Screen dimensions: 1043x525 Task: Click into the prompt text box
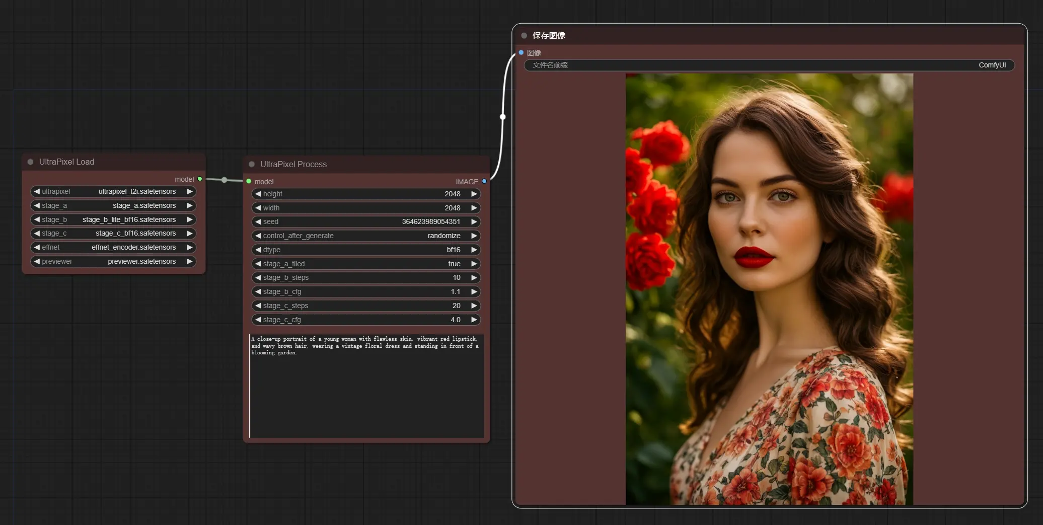pos(366,386)
